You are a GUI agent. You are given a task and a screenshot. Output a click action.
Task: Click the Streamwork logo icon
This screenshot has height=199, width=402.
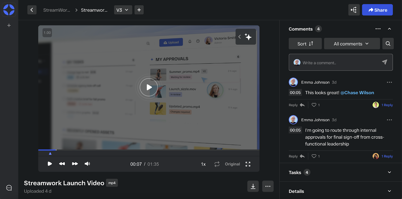(9, 10)
